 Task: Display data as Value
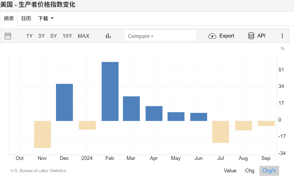[x=230, y=171]
